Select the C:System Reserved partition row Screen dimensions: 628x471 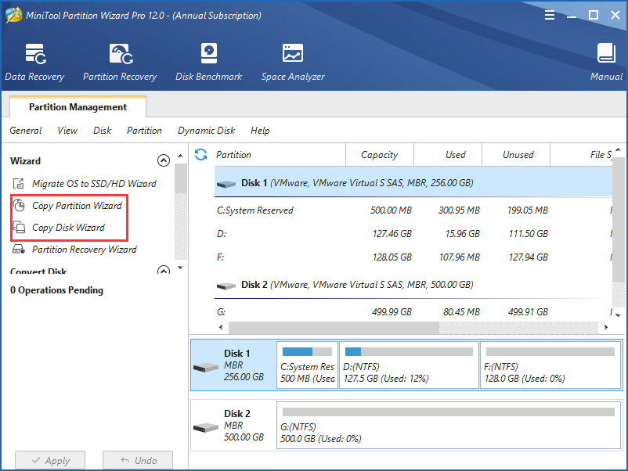pos(413,210)
